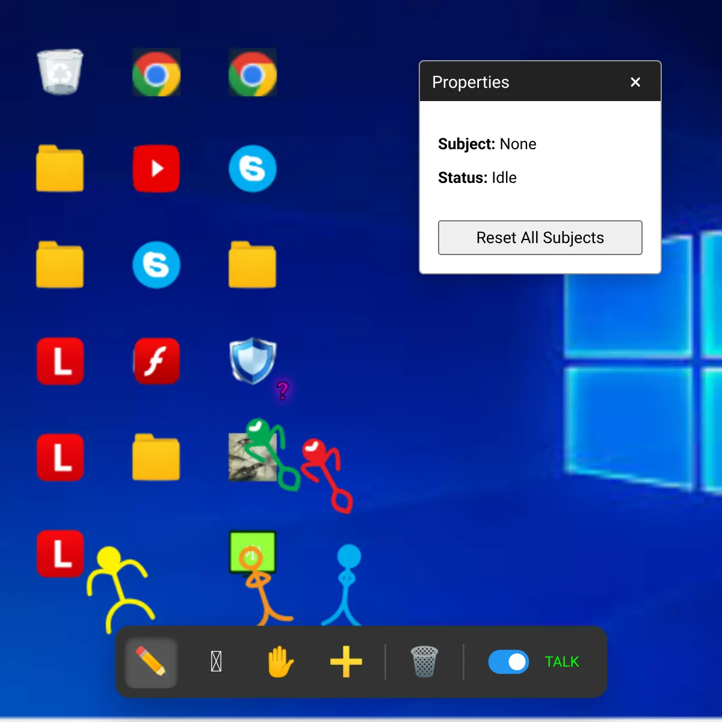Close the Properties panel

point(635,82)
